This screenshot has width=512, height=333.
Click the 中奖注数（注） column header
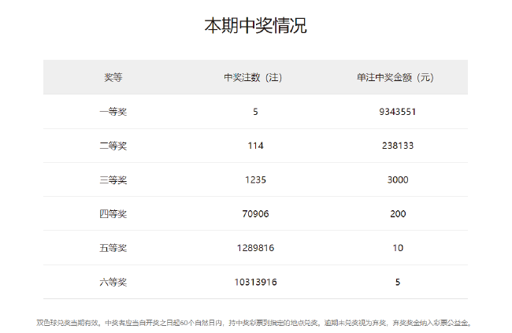255,77
